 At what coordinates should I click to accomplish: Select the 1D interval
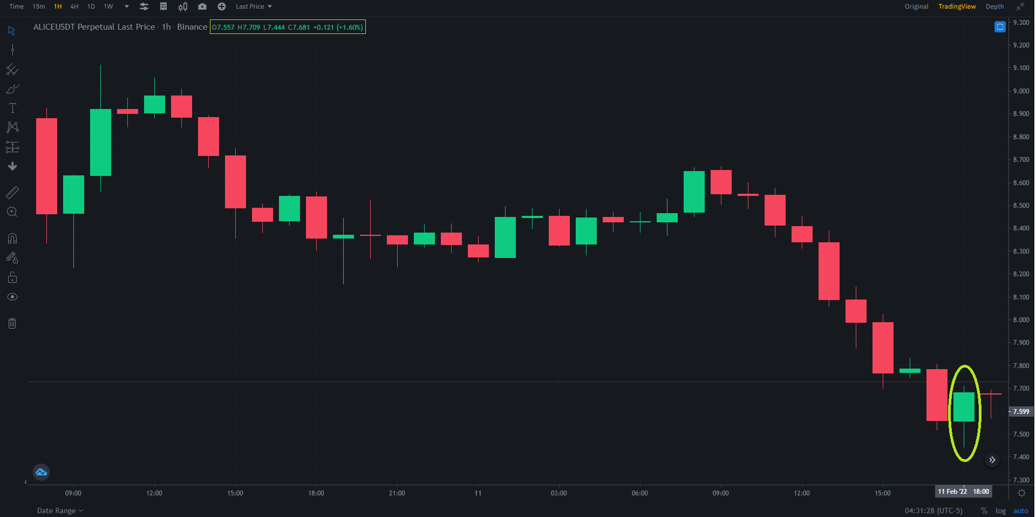click(91, 6)
